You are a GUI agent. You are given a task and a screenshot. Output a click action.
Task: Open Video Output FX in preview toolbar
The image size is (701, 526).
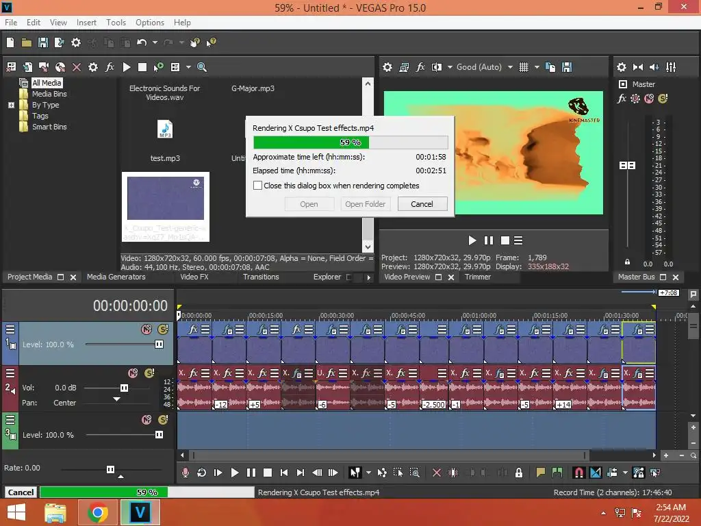click(420, 67)
